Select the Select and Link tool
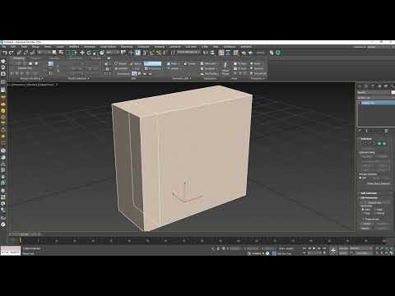The width and height of the screenshot is (395, 296). pos(20,53)
